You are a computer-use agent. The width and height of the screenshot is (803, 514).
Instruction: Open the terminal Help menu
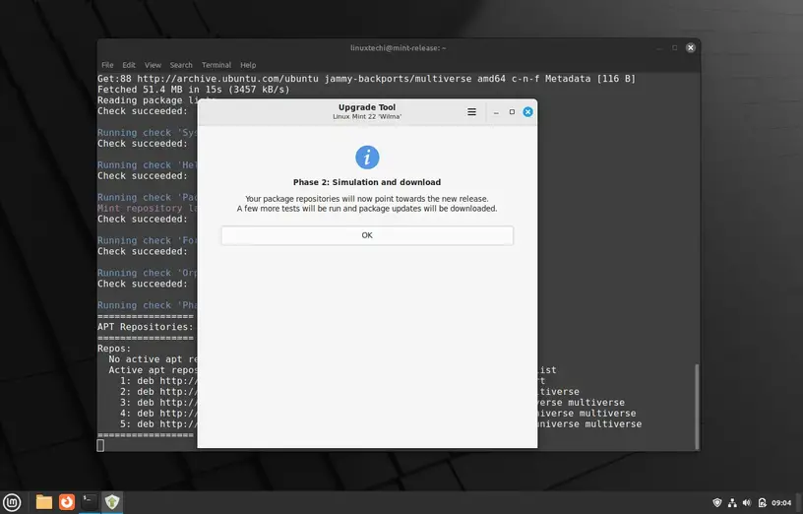(248, 65)
